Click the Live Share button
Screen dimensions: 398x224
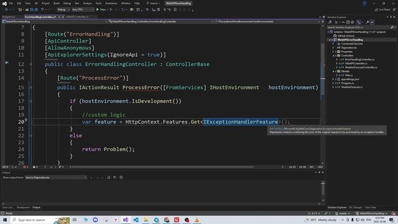pyautogui.click(x=382, y=10)
